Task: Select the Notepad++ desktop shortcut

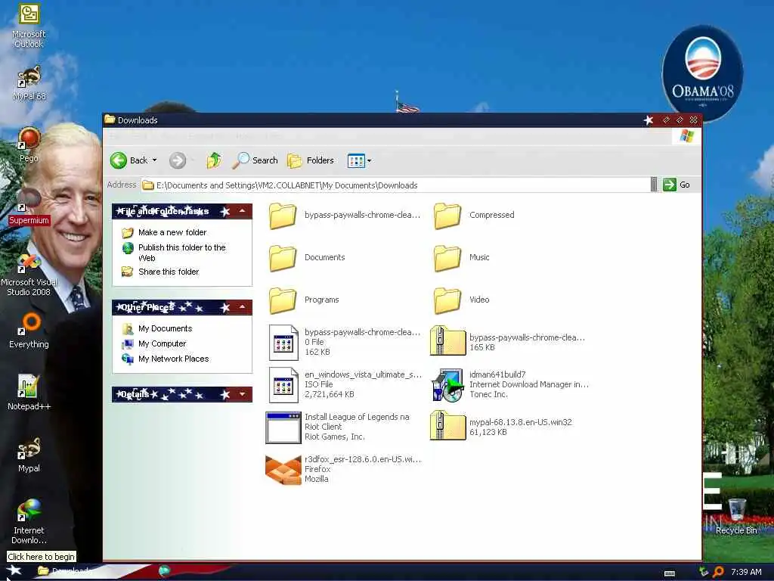Action: point(29,393)
